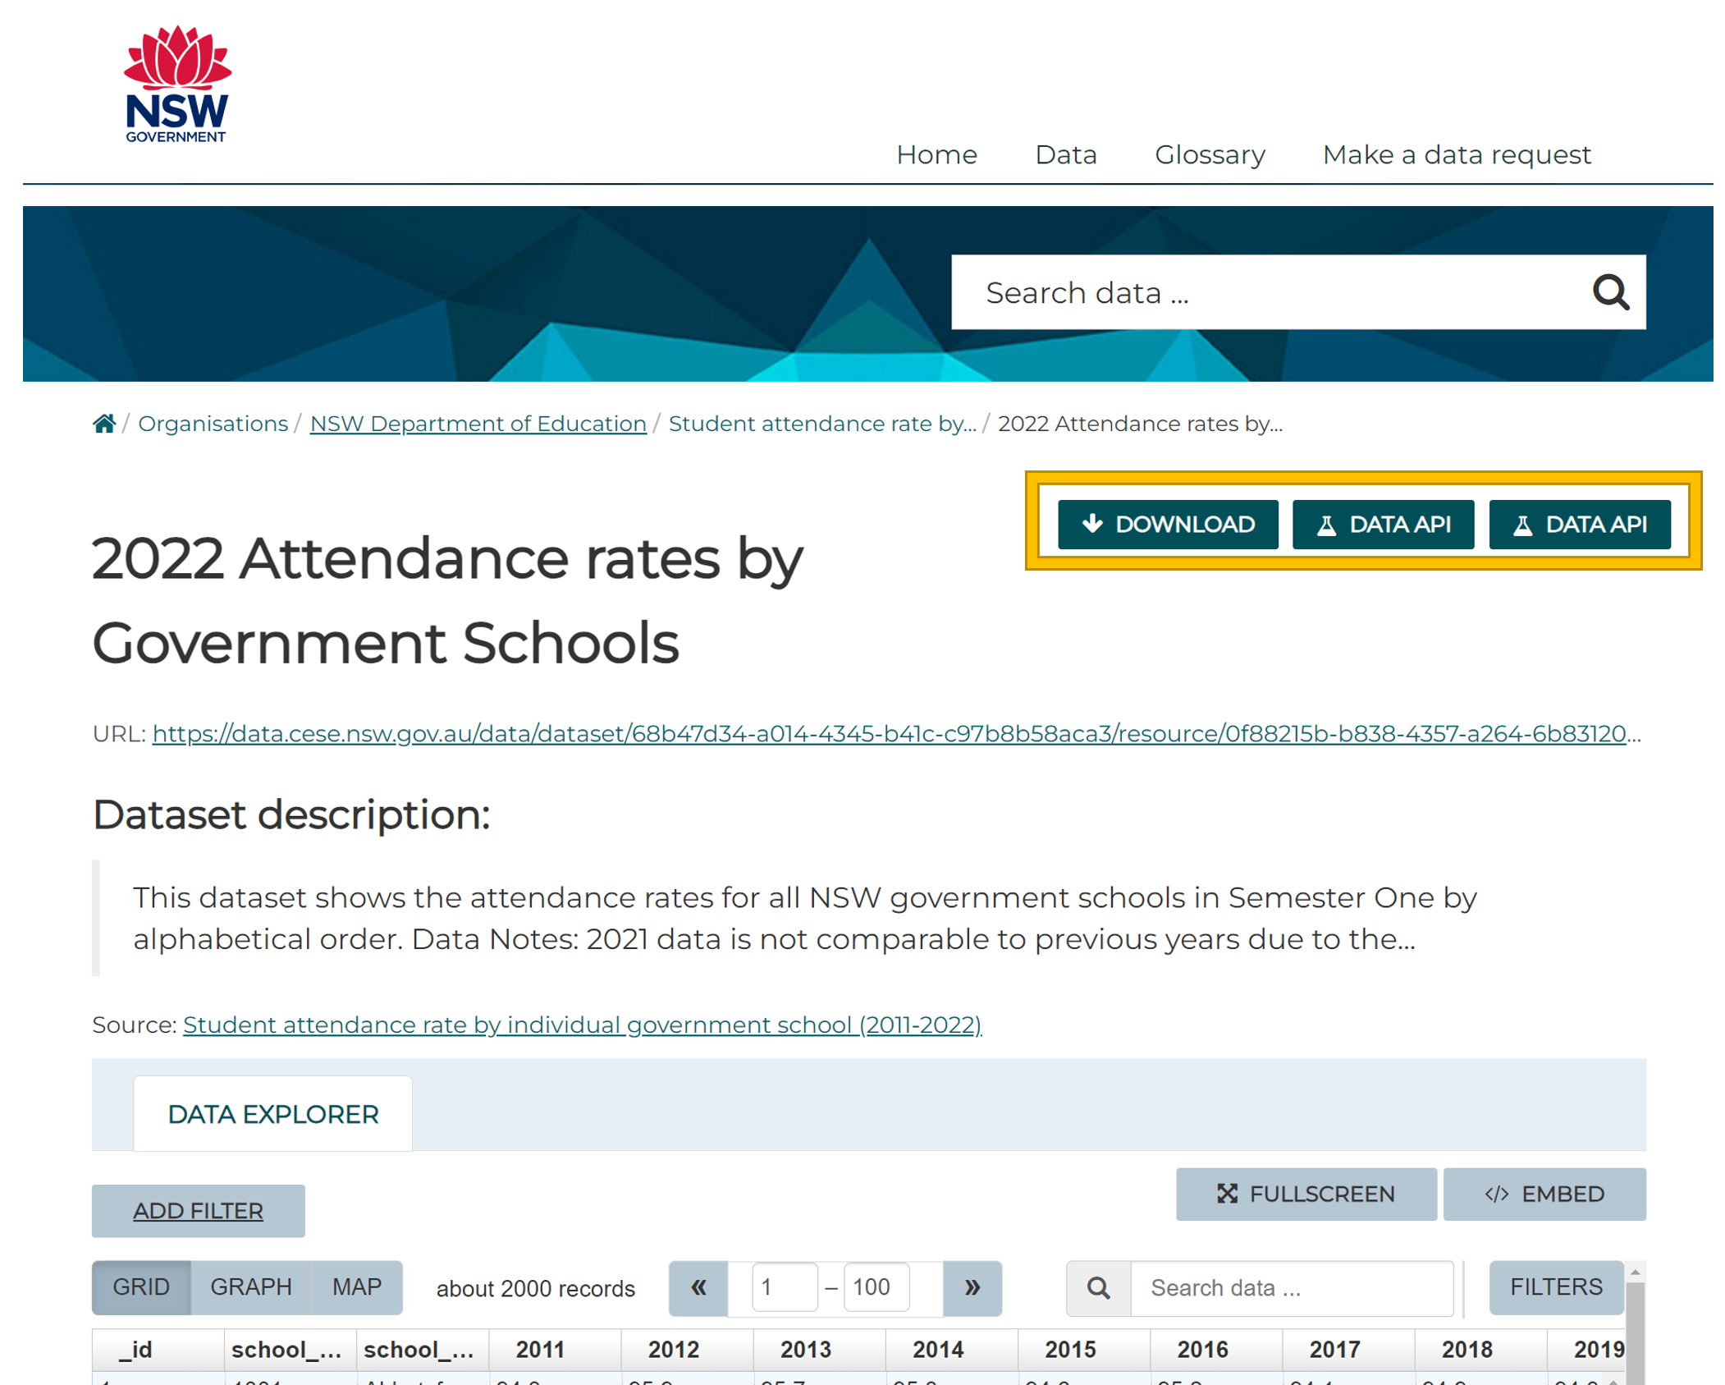Image resolution: width=1725 pixels, height=1385 pixels.
Task: Click the home icon in breadcrumb
Action: pos(104,424)
